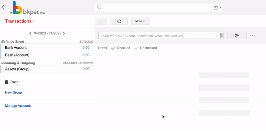Click the Balance Sheet date 31/10/2023
The width and height of the screenshot is (266, 131).
(x=86, y=42)
